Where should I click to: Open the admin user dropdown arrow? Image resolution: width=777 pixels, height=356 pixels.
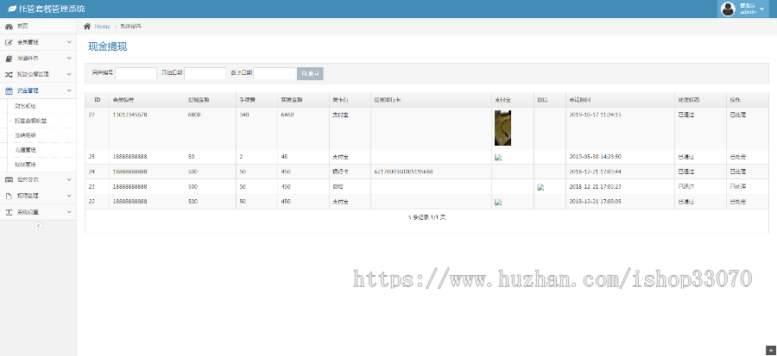point(762,9)
